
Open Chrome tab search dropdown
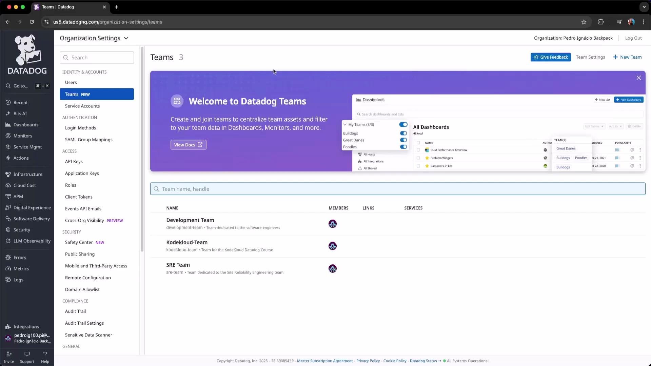pos(644,7)
